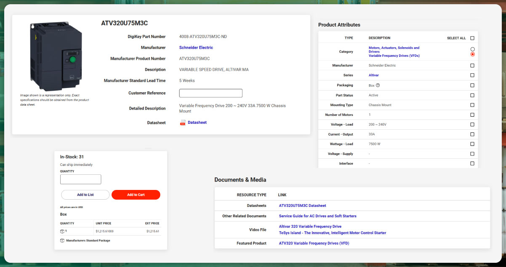Check the Packaging attribute checkbox

(x=472, y=85)
